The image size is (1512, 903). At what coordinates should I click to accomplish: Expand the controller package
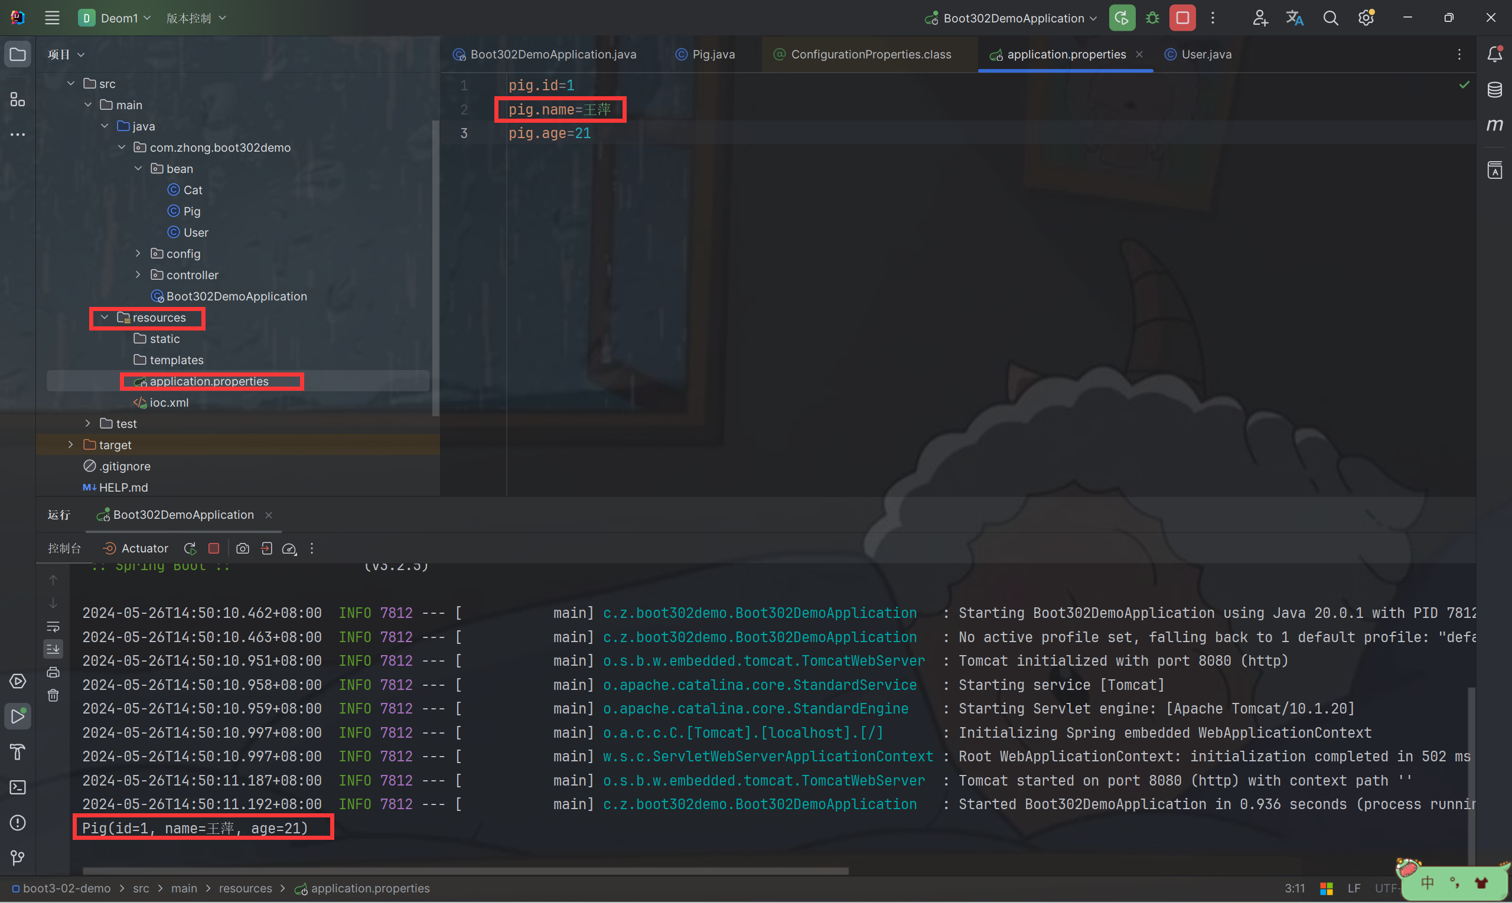[138, 274]
